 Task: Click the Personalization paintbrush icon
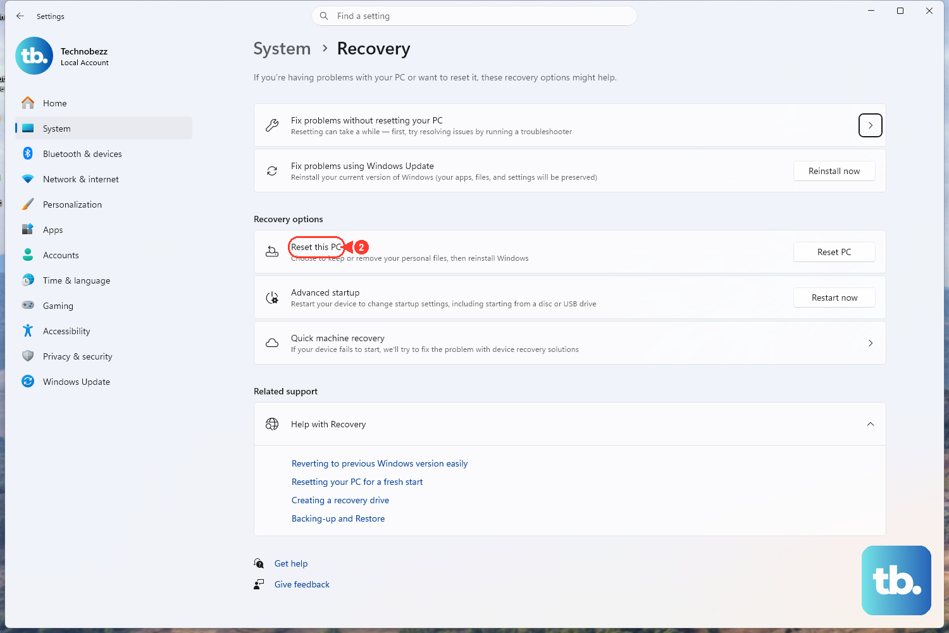coord(28,204)
